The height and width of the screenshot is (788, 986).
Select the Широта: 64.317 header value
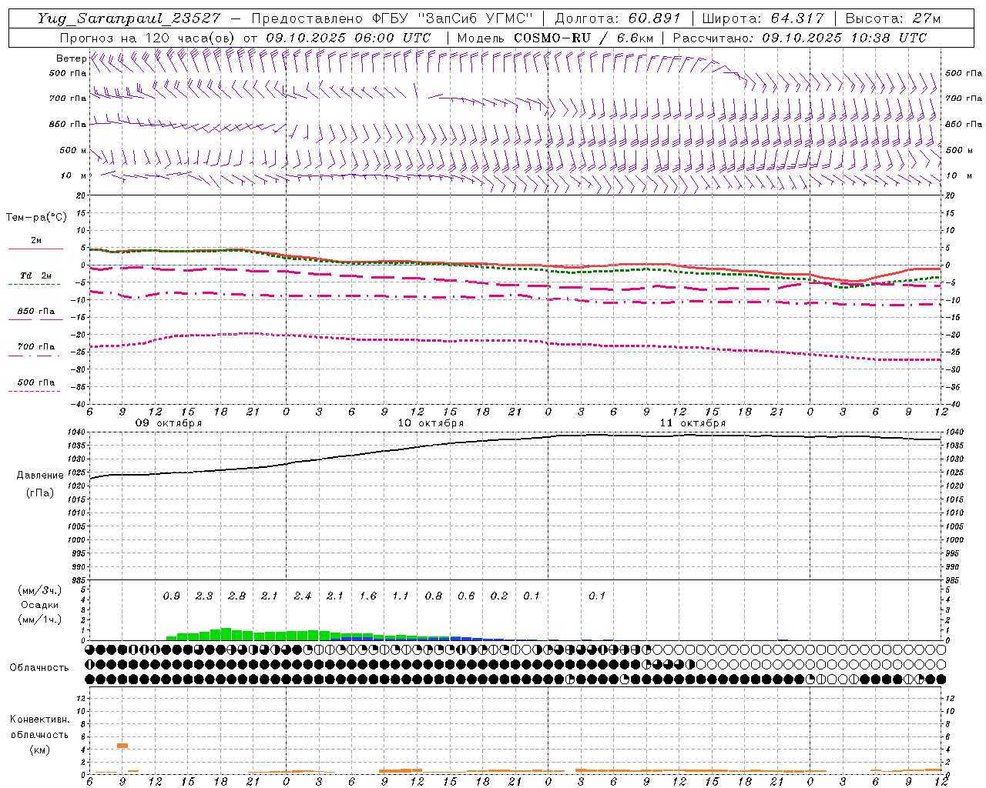click(763, 18)
